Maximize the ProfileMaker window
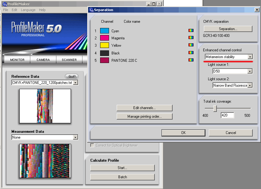The height and width of the screenshot is (189, 261). pos(154,4)
